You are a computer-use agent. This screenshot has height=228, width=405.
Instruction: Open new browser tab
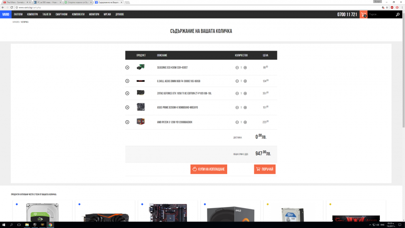click(x=127, y=2)
